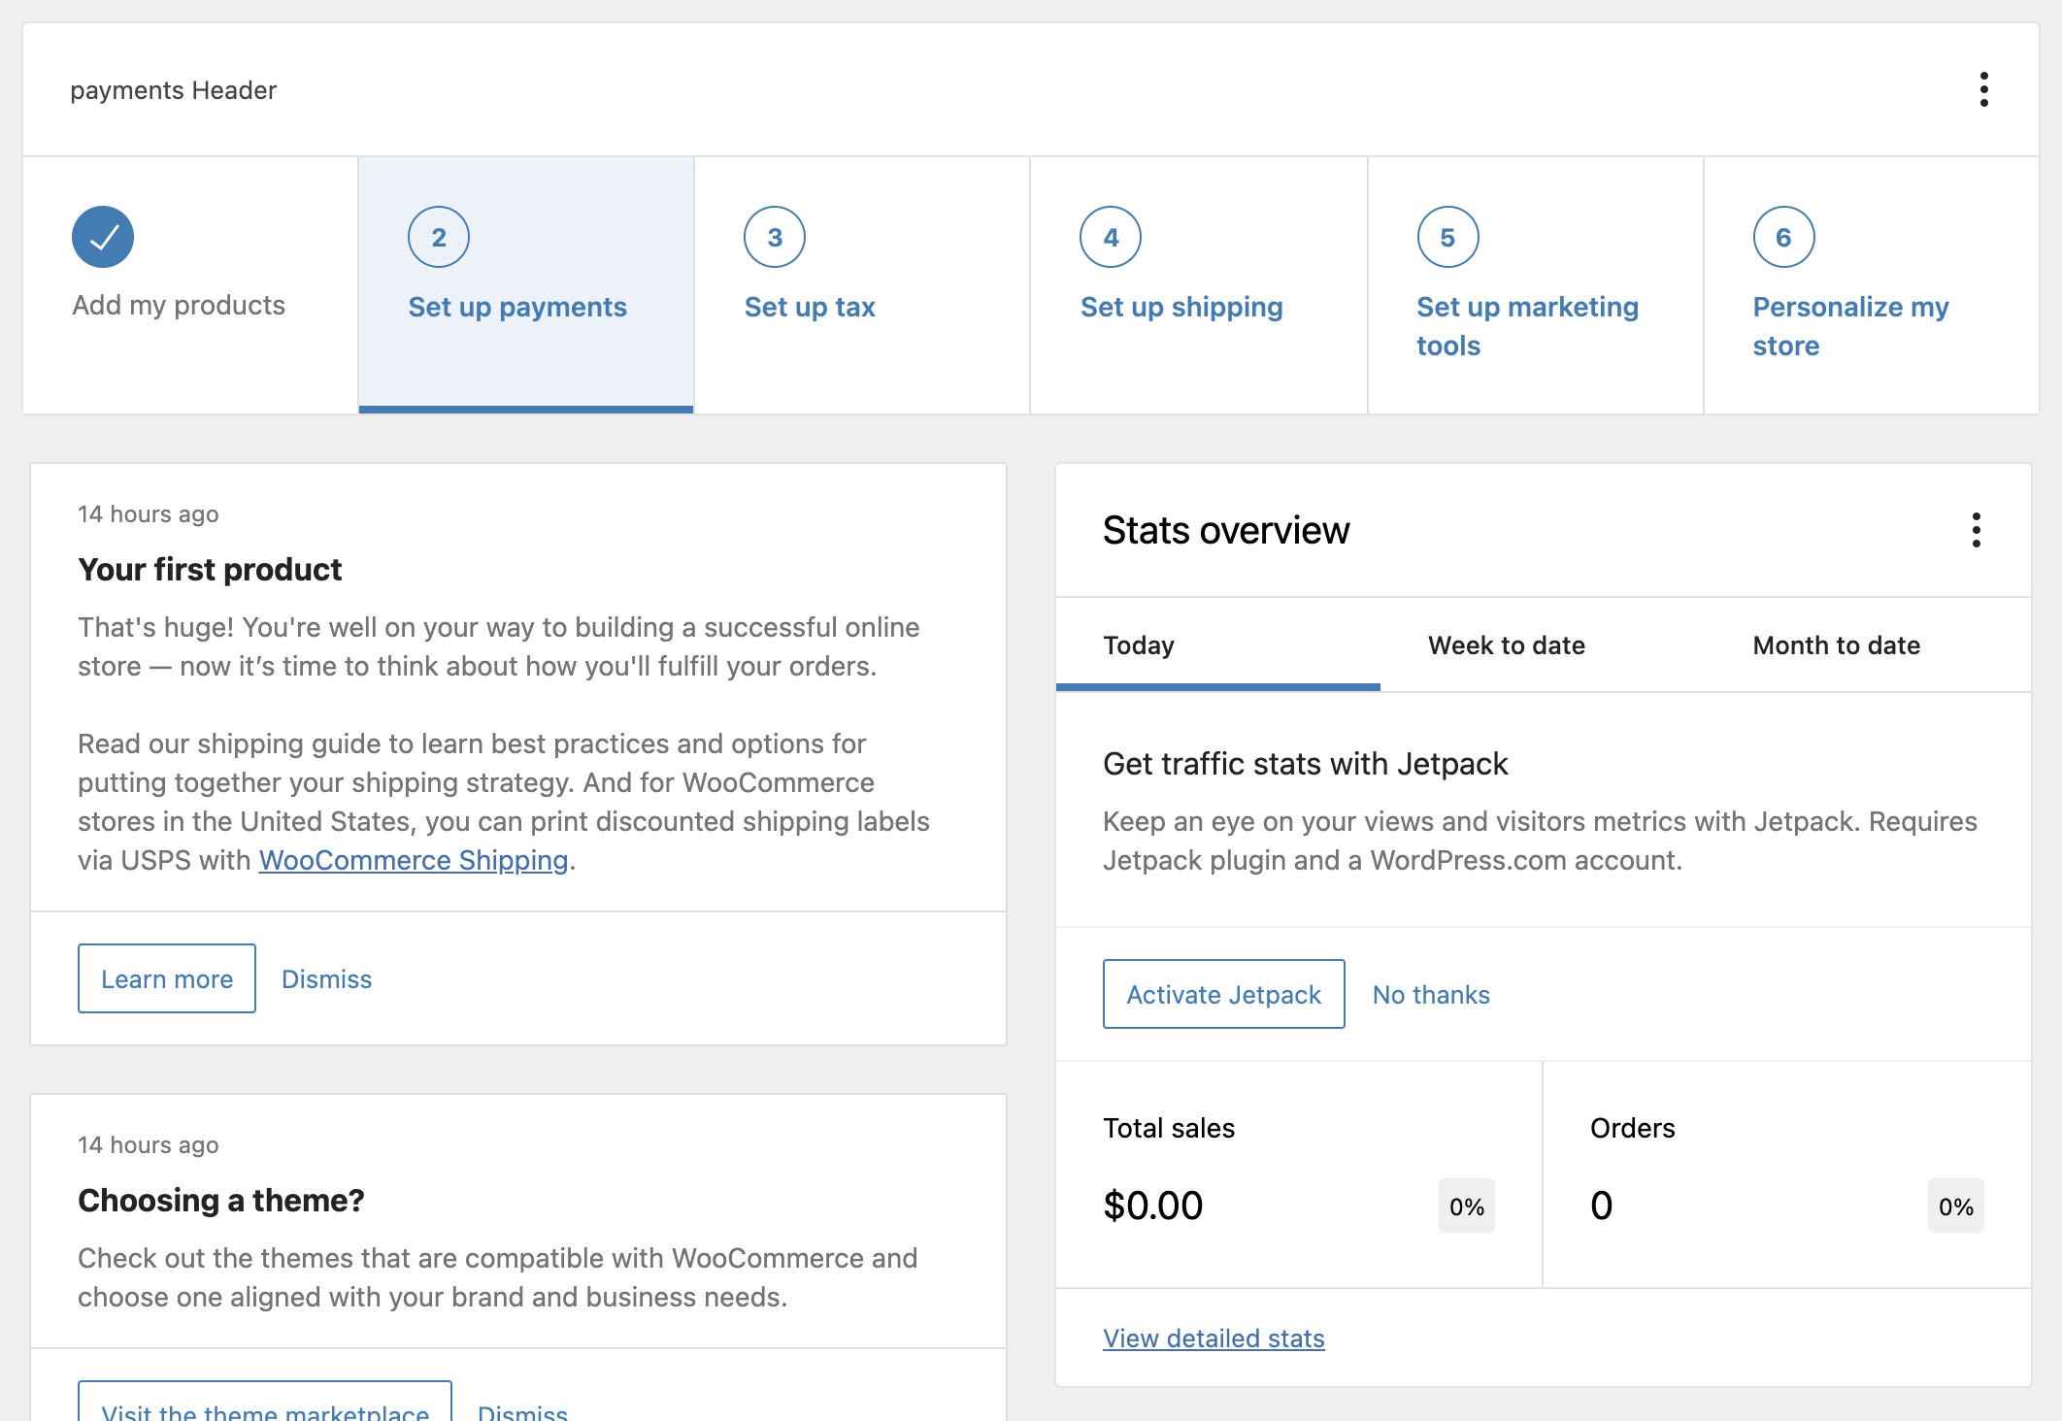Click the completed checkmark step icon
2062x1421 pixels.
(103, 237)
